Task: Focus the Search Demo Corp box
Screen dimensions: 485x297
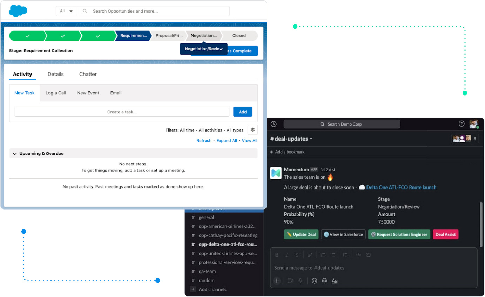Action: [342, 124]
